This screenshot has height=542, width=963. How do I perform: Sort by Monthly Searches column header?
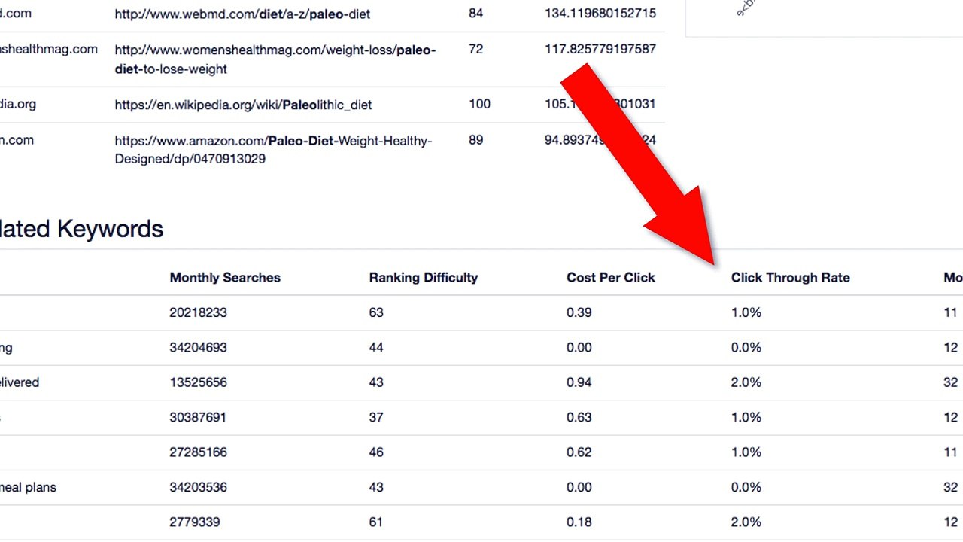coord(225,277)
